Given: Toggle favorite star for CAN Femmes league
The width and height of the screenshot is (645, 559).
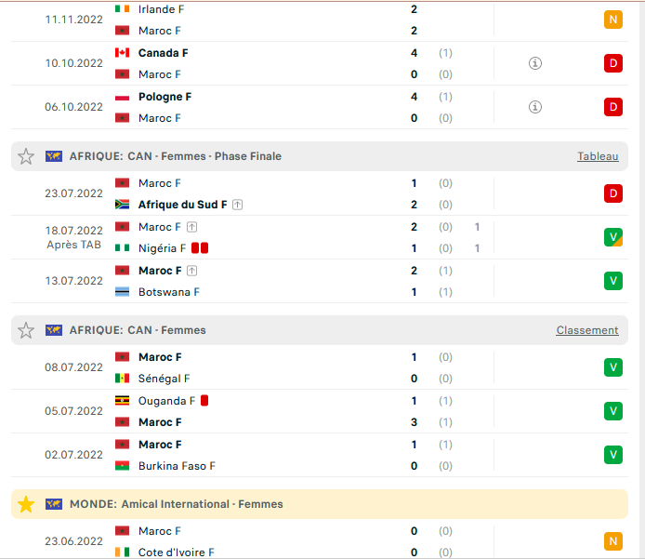Looking at the screenshot, I should coord(26,330).
